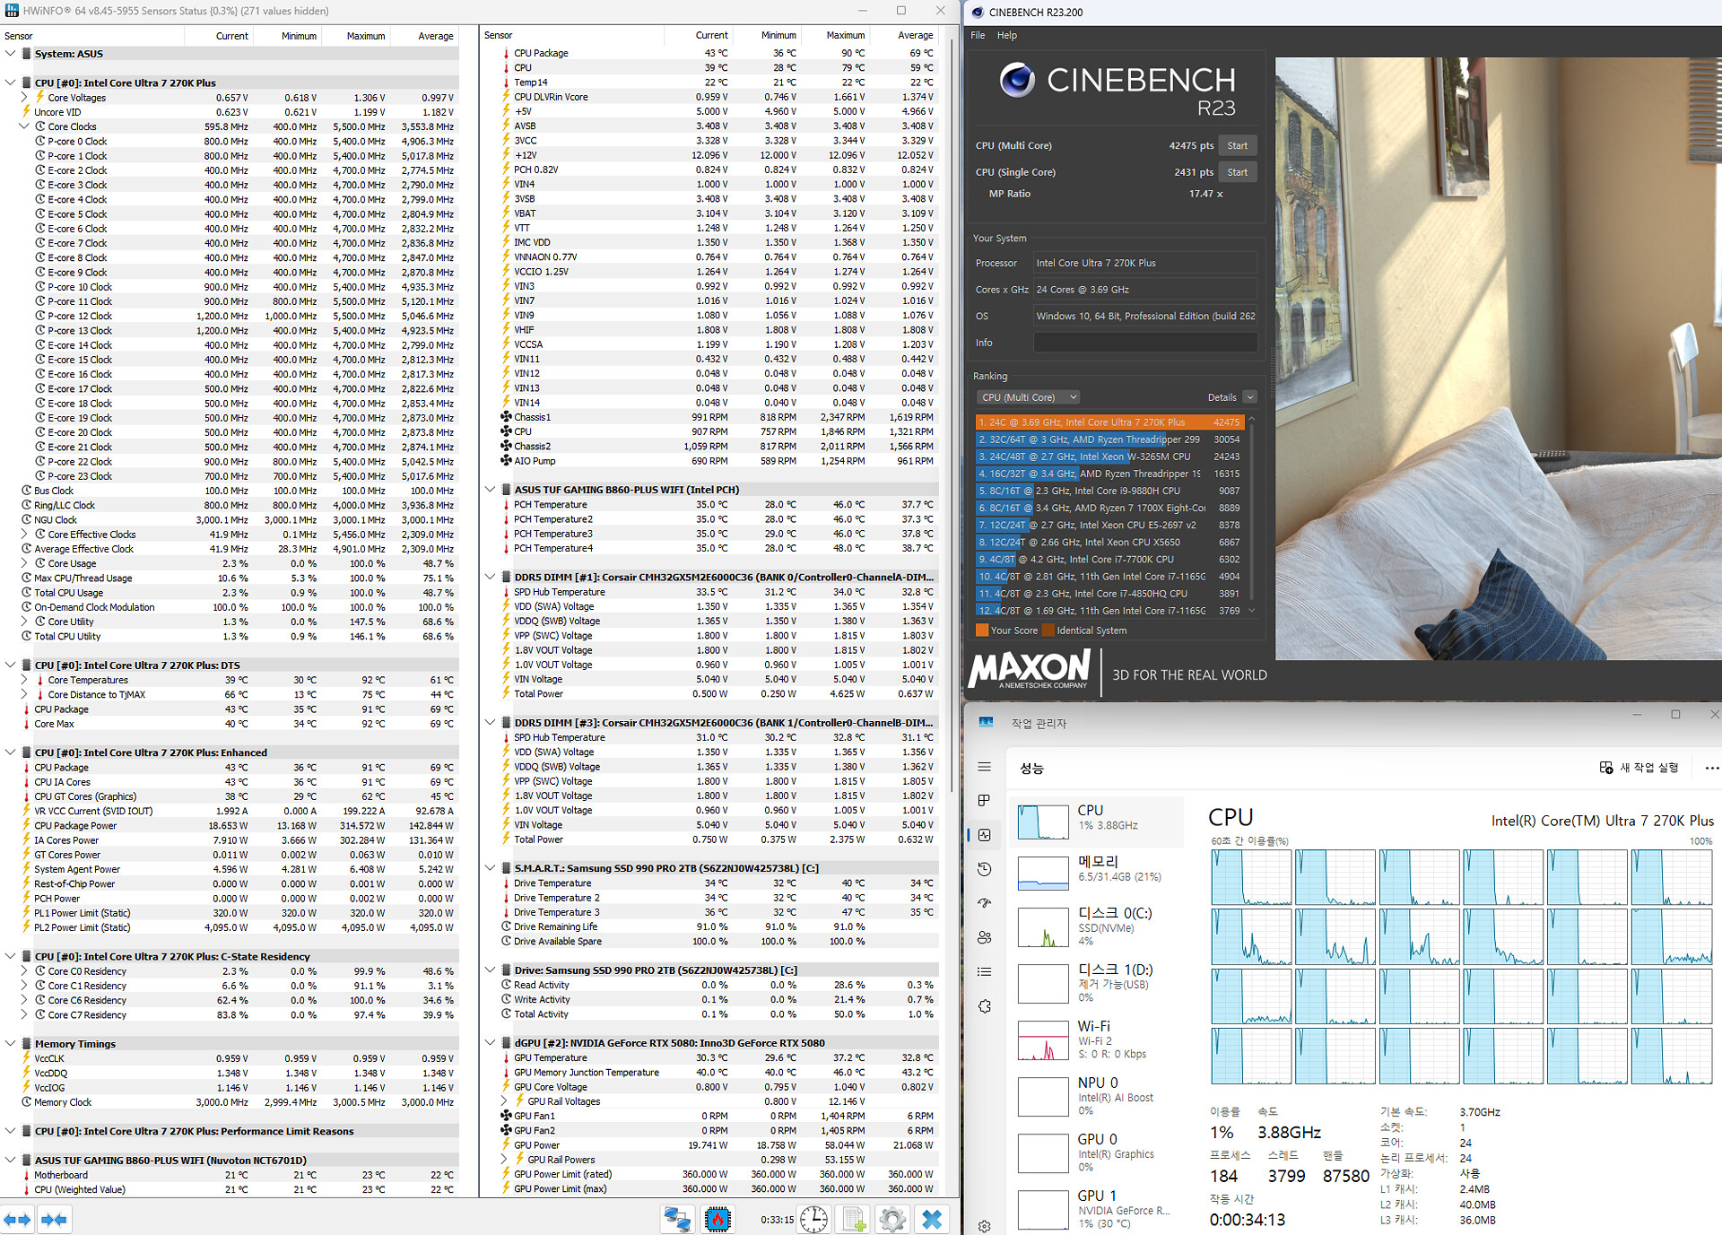1722x1235 pixels.
Task: Open HWiNFO sensor settings gear icon
Action: pyautogui.click(x=891, y=1219)
